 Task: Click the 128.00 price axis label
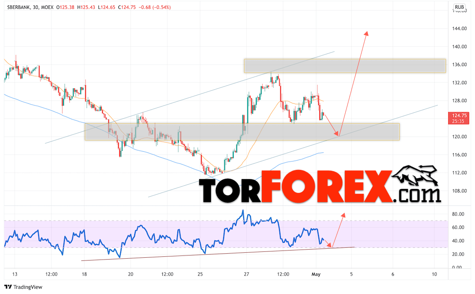click(459, 101)
